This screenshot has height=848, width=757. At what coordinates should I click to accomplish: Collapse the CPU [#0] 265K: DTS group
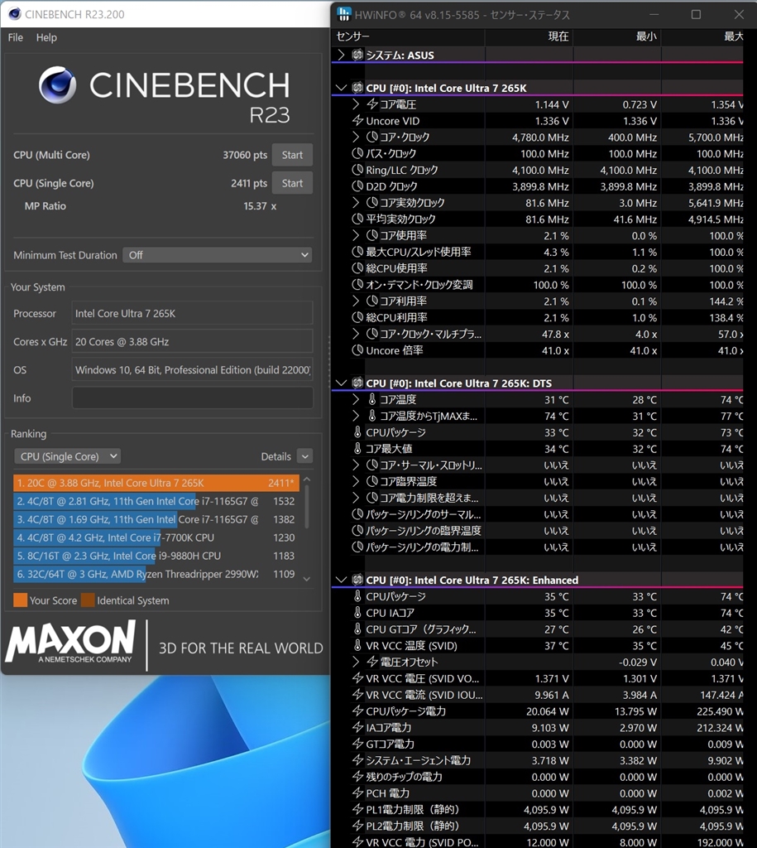341,383
